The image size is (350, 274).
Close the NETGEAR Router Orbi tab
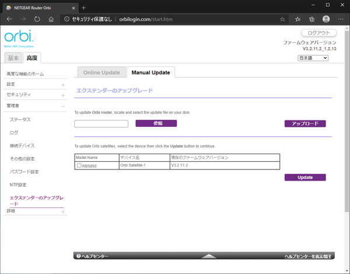pos(73,8)
